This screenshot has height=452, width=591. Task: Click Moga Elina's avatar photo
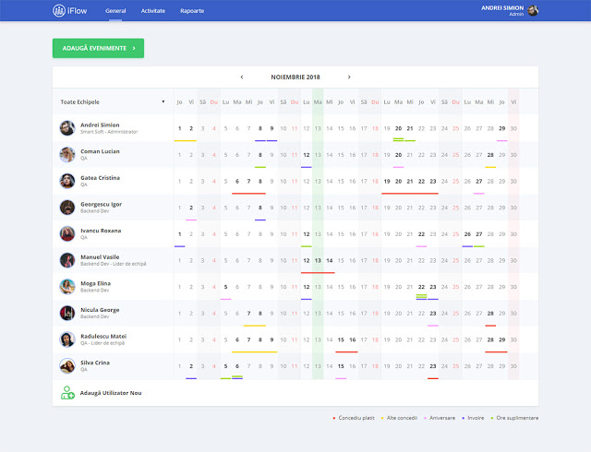click(67, 287)
